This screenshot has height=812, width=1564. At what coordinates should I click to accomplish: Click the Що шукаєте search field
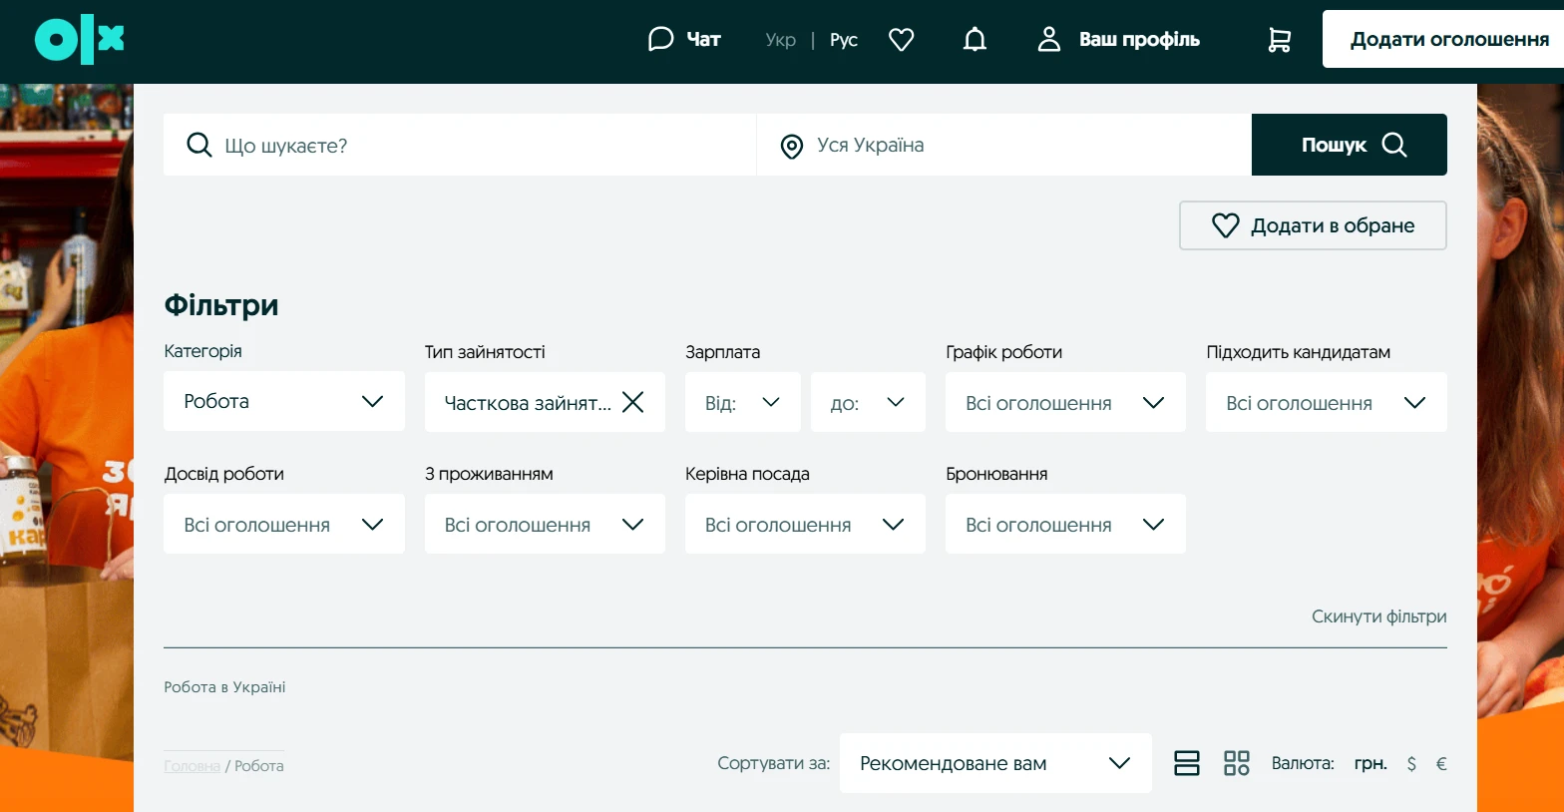click(460, 145)
